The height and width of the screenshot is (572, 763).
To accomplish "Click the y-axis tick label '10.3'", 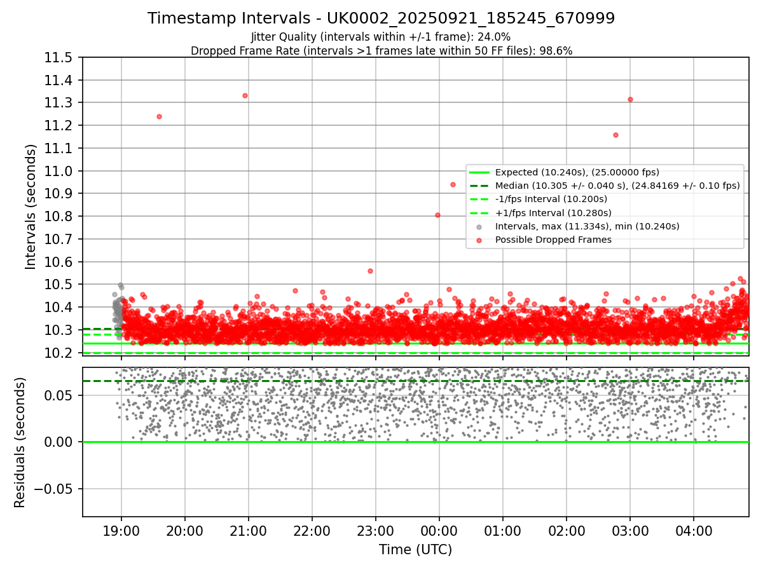I will pyautogui.click(x=60, y=330).
